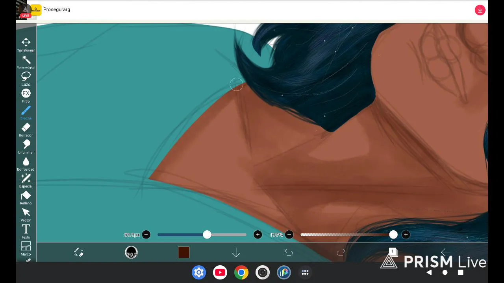Select the Transformar tool
504x283 pixels.
[x=26, y=45]
